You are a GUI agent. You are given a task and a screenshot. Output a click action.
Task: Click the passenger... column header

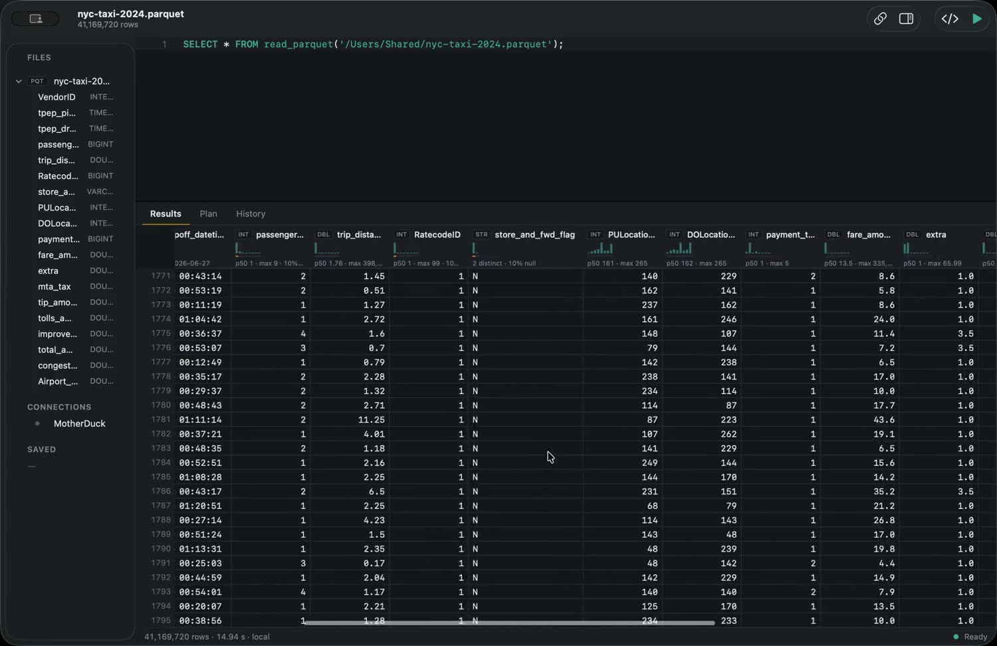(x=279, y=235)
